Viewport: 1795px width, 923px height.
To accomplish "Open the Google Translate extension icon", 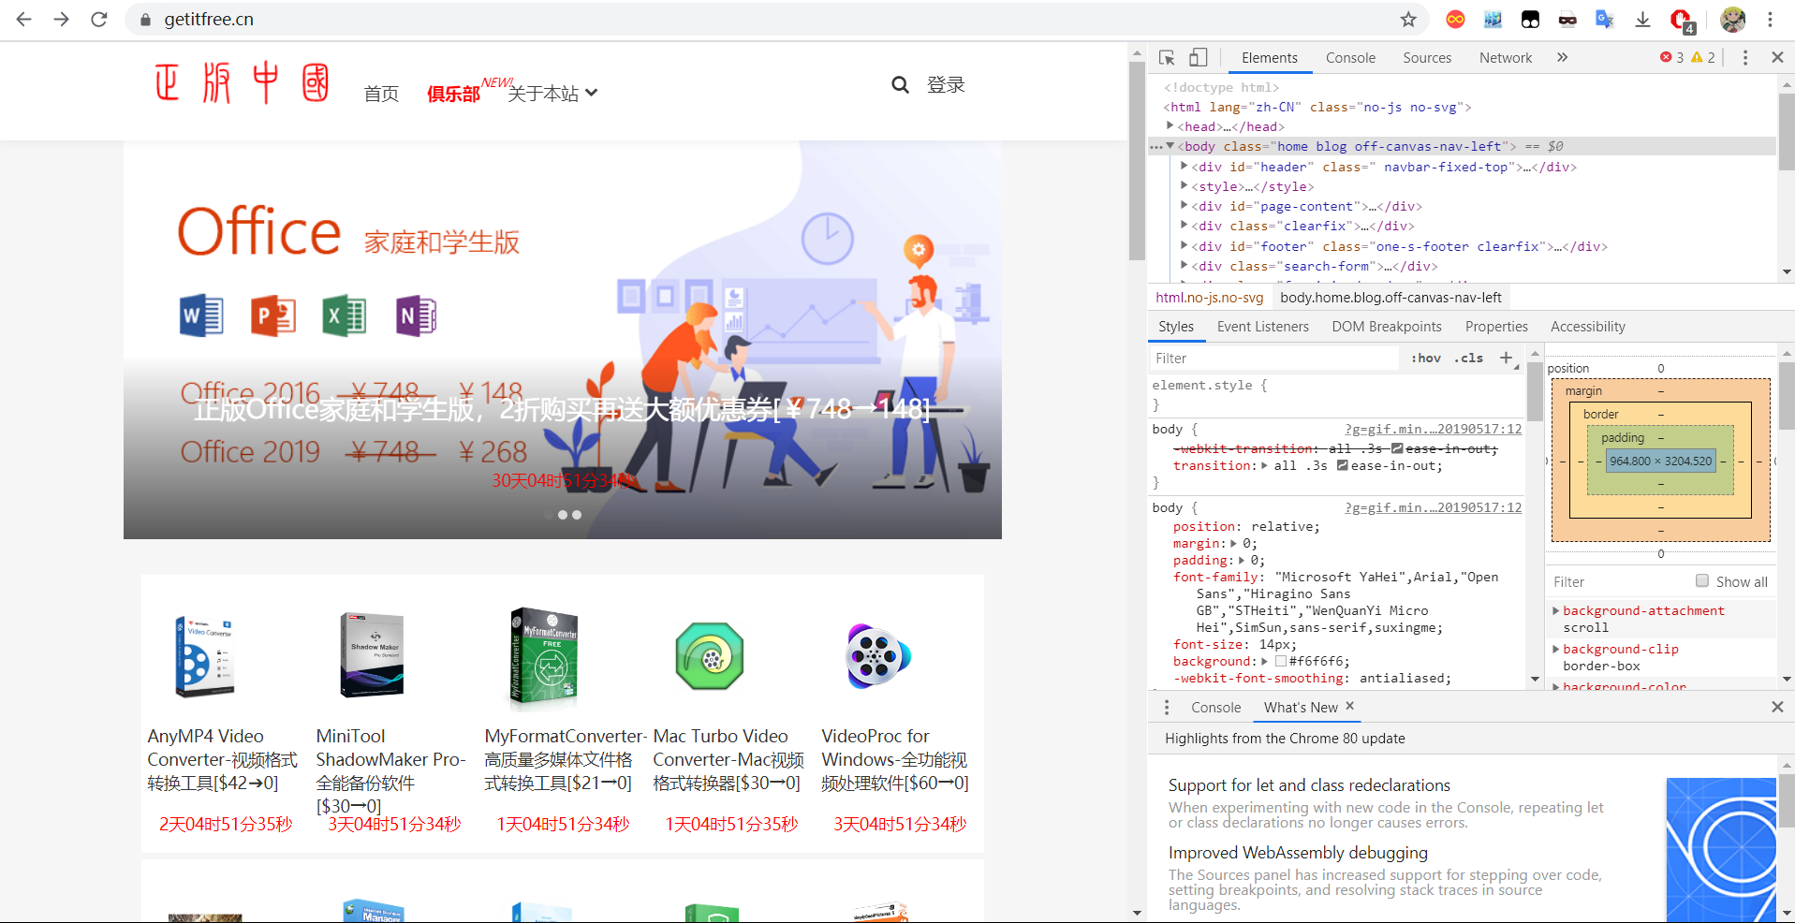I will (x=1605, y=19).
